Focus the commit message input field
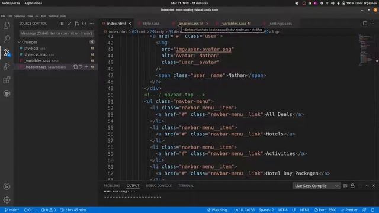Image resolution: width=379 pixels, height=213 pixels. 56,33
